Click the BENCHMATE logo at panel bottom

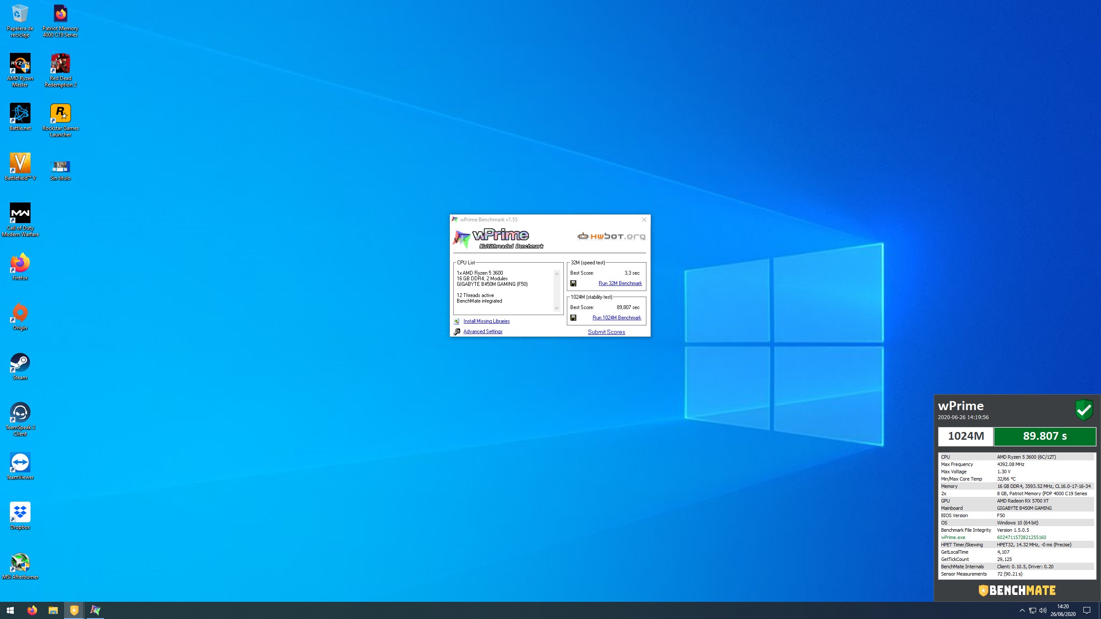pos(1017,590)
